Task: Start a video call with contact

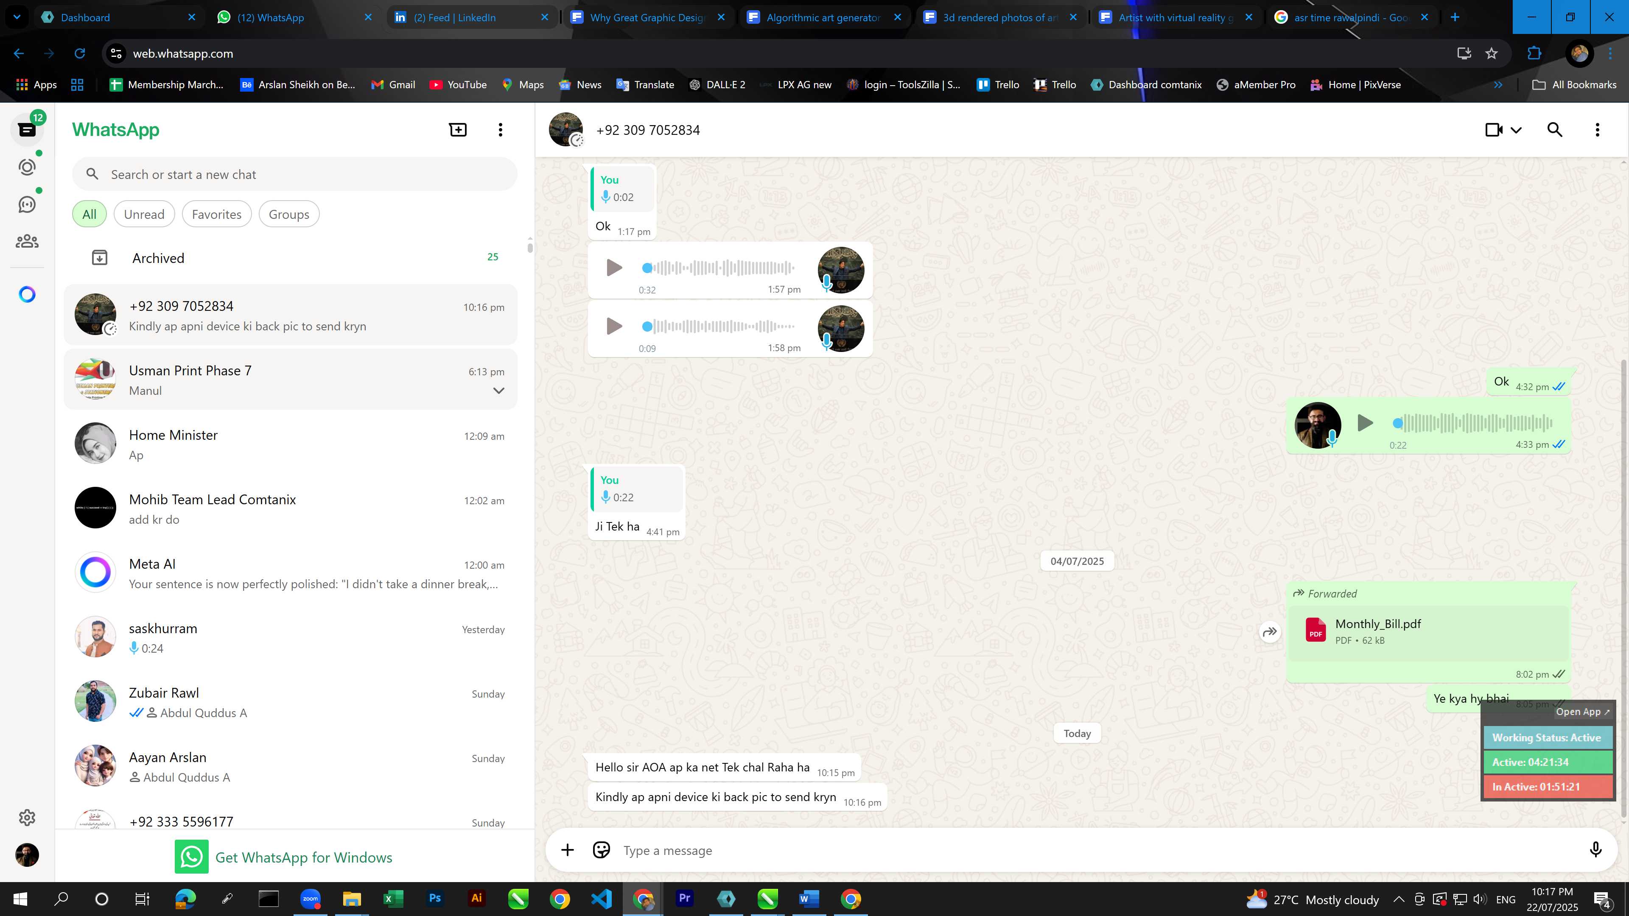Action: [x=1494, y=130]
